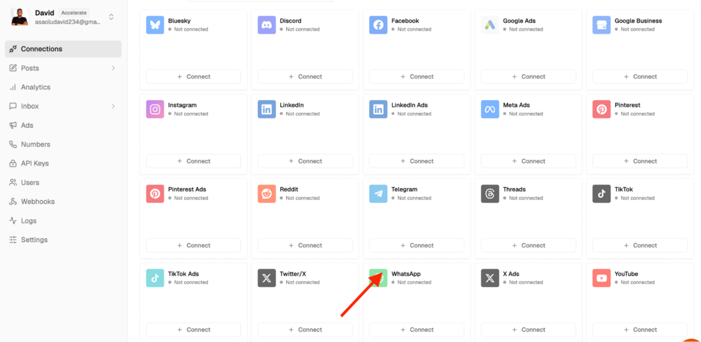Click the TikTok logo icon

coord(601,194)
